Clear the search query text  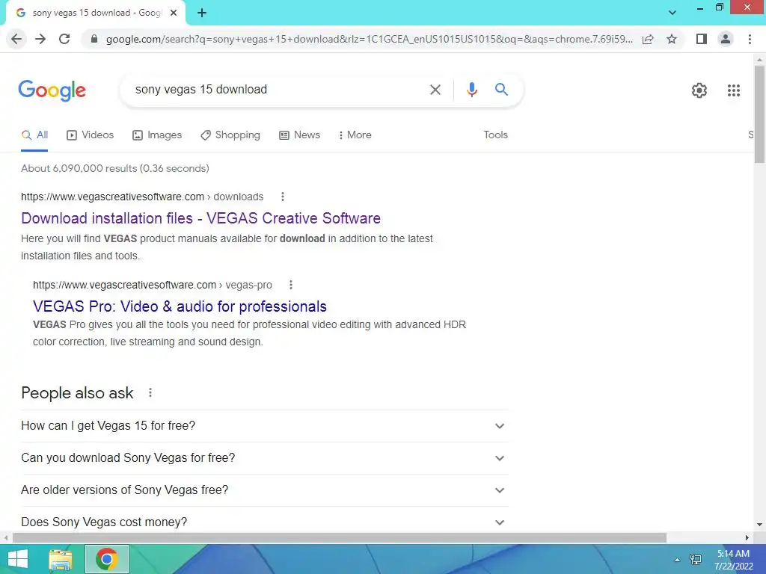435,90
